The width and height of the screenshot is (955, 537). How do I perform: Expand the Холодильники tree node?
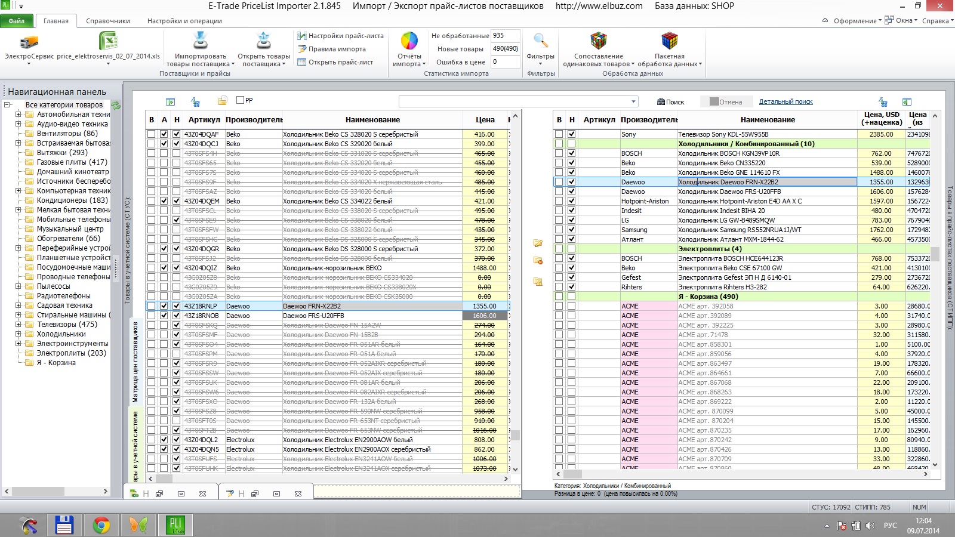click(x=18, y=334)
